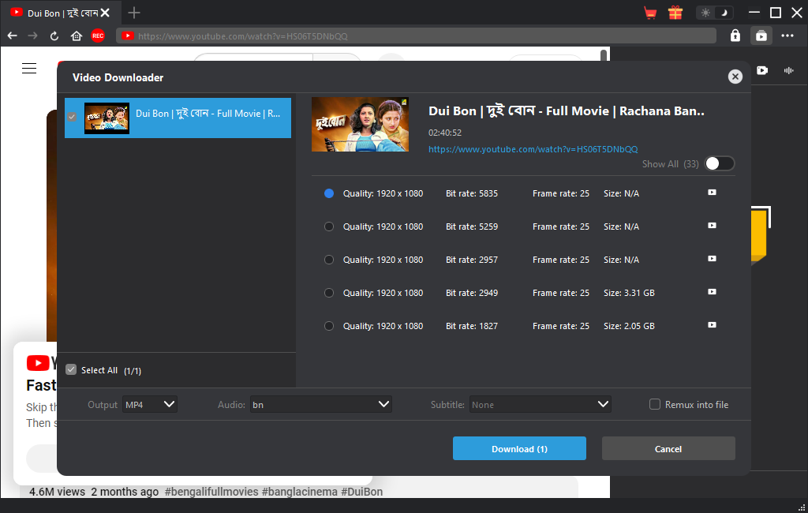Go back with the browser back arrow
The width and height of the screenshot is (808, 513).
click(x=13, y=36)
